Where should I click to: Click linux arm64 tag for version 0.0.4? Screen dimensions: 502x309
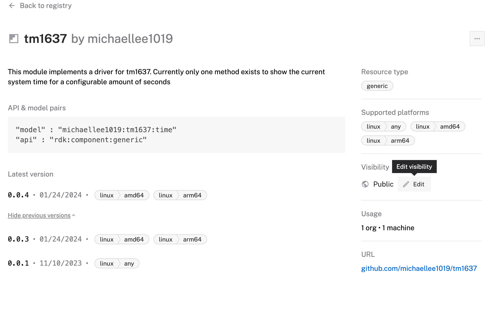[180, 195]
